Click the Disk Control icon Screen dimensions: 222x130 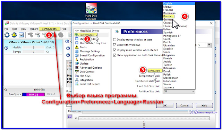pos(77,72)
